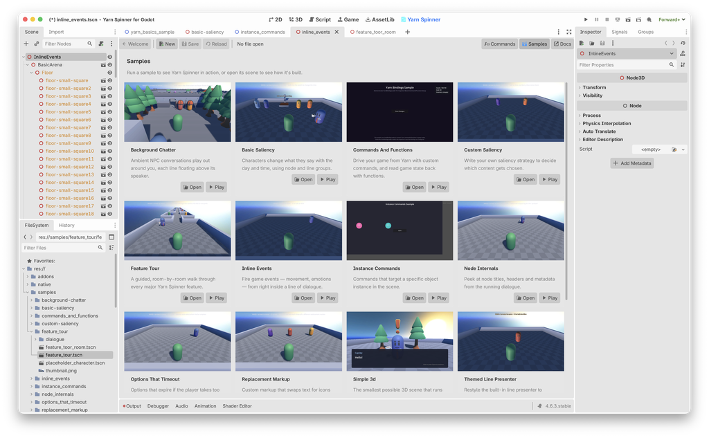Viewport: 709px width, 438px height.
Task: Hide floor-small-square10 node
Action: 110,151
